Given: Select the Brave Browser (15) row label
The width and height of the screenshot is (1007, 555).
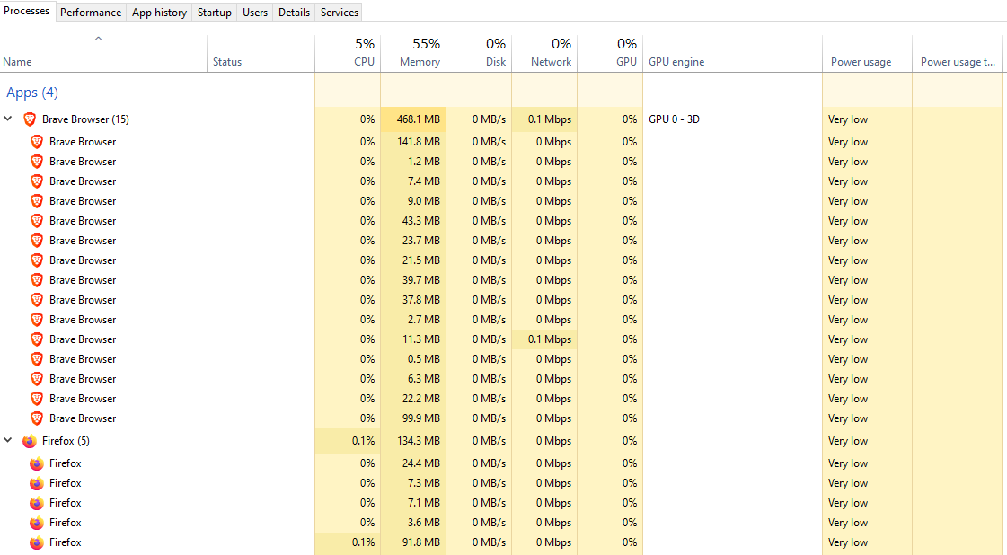Looking at the screenshot, I should tap(85, 119).
